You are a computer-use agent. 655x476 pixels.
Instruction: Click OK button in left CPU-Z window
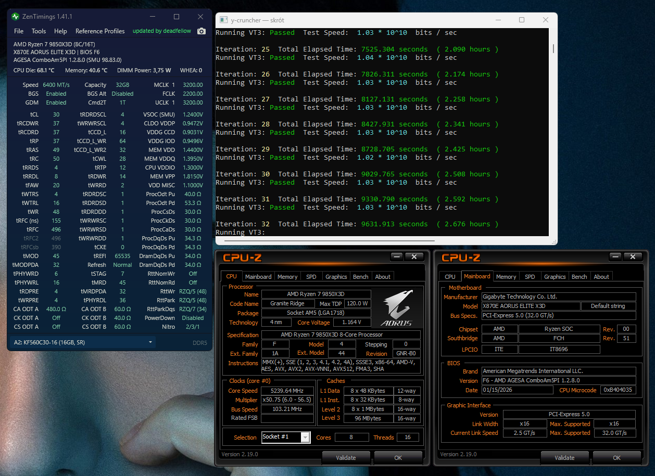pos(398,458)
